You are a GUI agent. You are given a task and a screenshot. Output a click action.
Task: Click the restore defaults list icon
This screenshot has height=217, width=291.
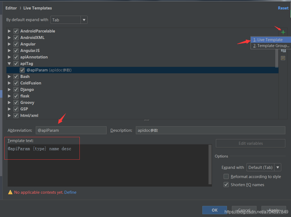(x=283, y=58)
